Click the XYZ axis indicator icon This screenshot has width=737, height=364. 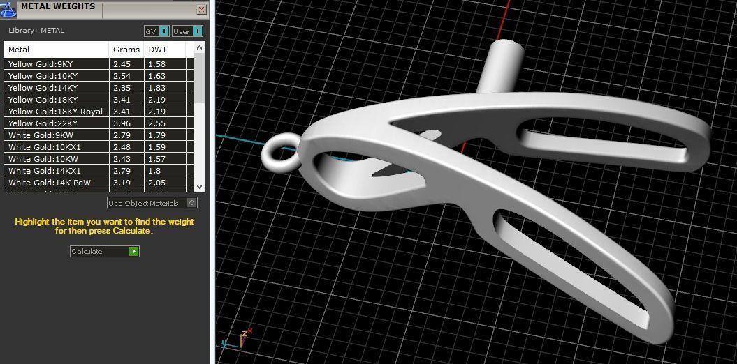[x=238, y=339]
